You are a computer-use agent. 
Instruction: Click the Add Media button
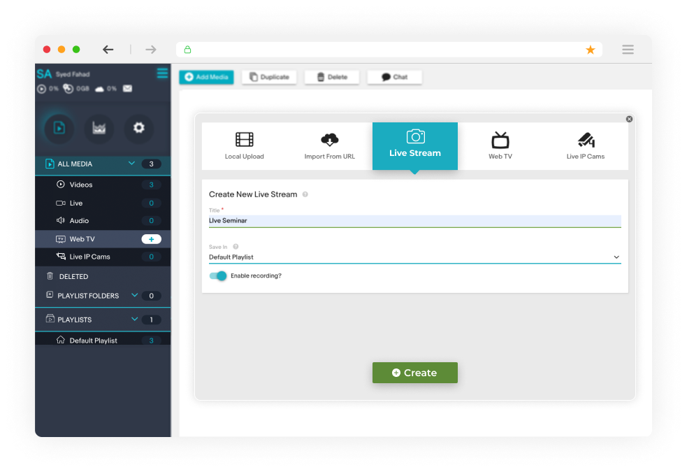pyautogui.click(x=206, y=77)
